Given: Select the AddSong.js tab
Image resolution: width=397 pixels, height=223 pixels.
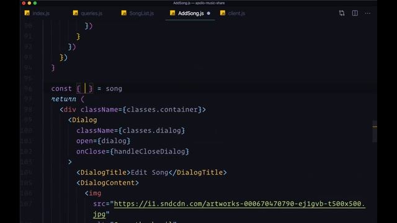Looking at the screenshot, I should (190, 13).
